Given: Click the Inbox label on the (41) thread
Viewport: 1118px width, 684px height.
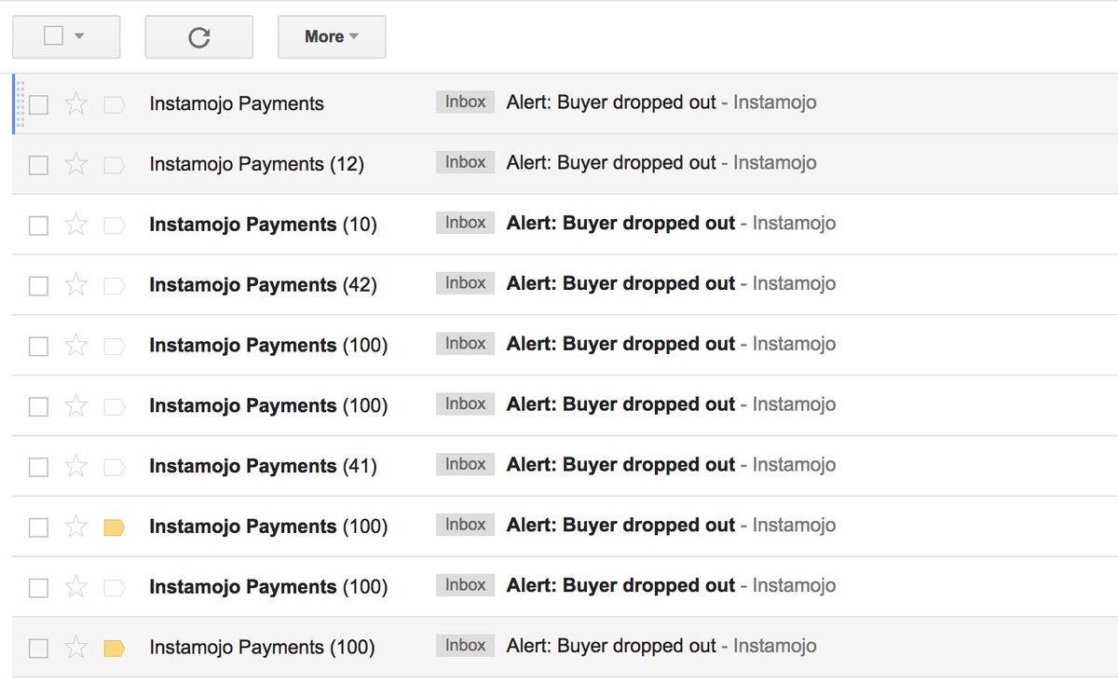Looking at the screenshot, I should click(465, 464).
